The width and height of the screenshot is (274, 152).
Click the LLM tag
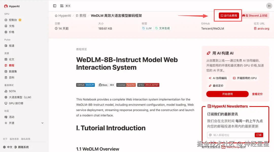pos(147,28)
